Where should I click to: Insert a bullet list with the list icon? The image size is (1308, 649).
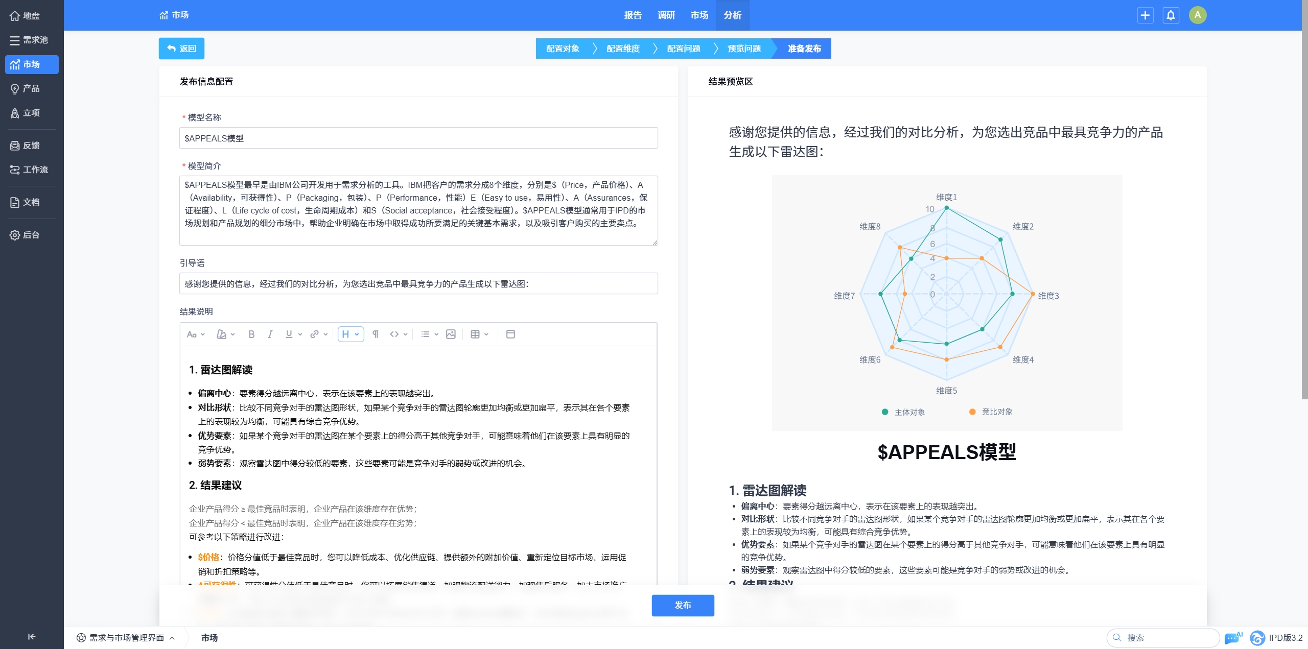coord(425,334)
